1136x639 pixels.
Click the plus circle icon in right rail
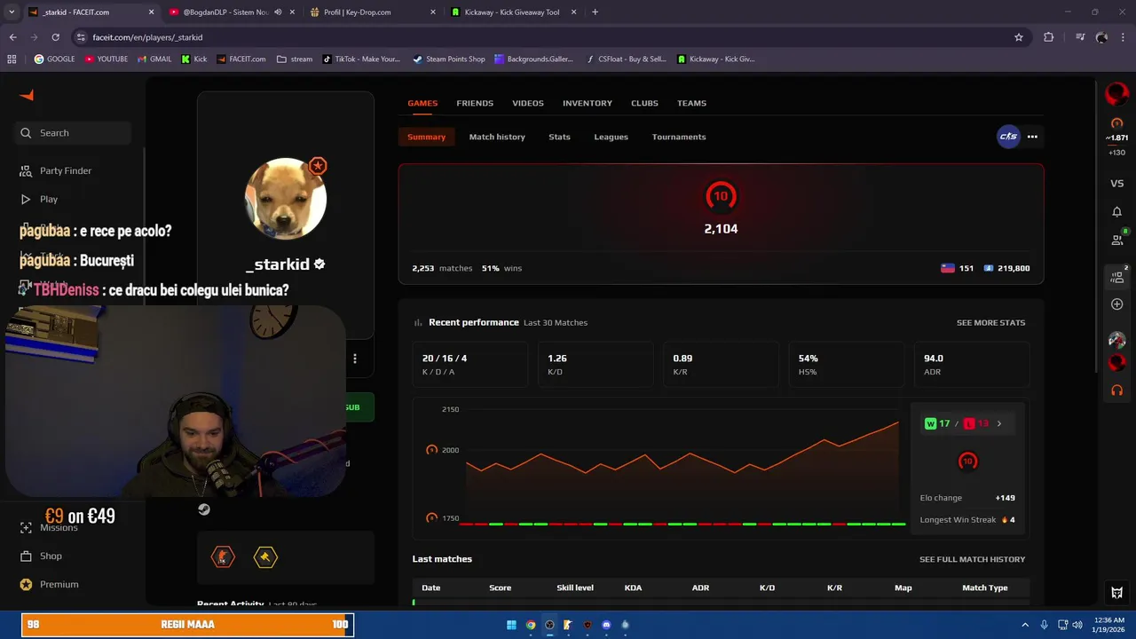[1116, 304]
